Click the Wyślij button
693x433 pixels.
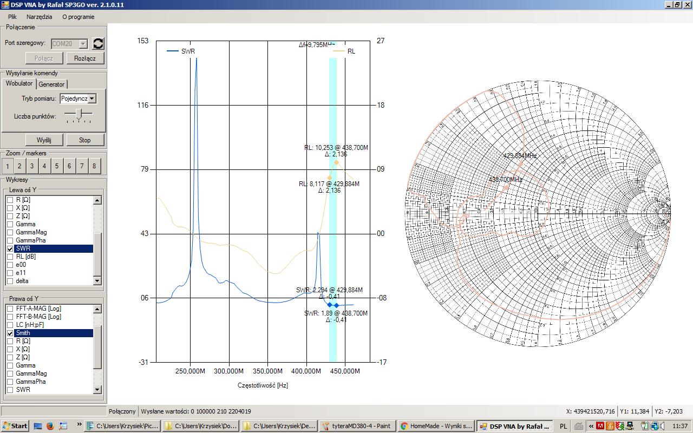click(x=44, y=140)
